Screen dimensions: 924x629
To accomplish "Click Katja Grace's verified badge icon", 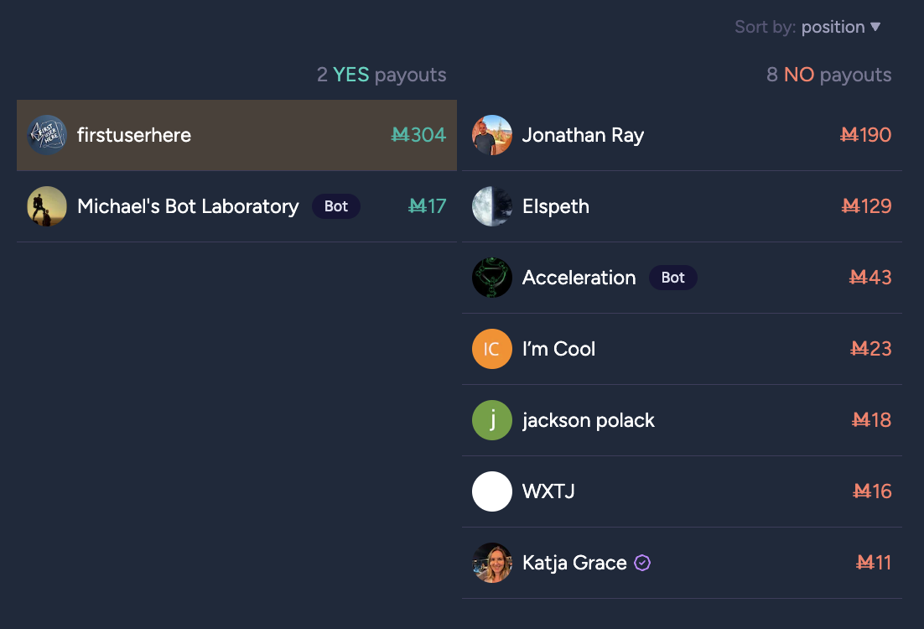I will 642,563.
